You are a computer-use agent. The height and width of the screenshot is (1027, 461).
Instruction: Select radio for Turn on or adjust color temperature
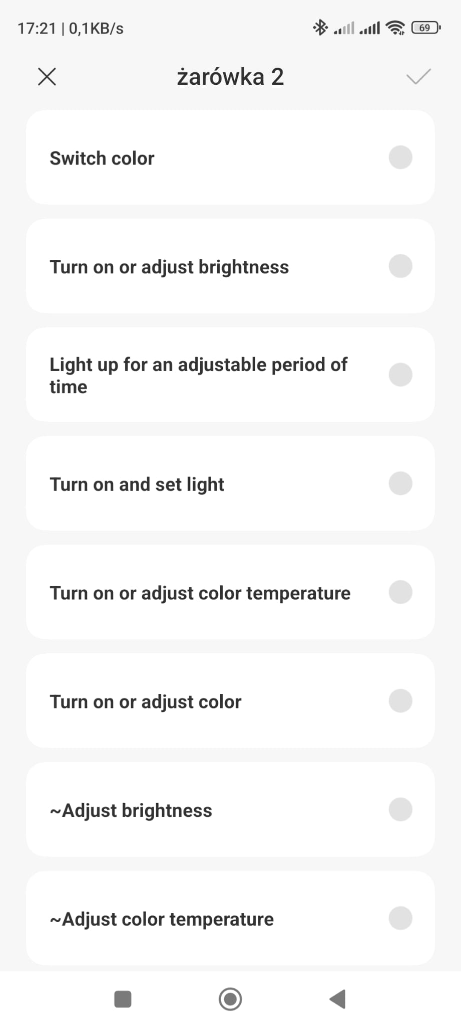coord(400,592)
